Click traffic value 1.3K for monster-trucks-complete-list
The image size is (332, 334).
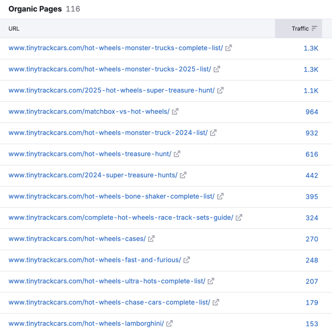[311, 48]
